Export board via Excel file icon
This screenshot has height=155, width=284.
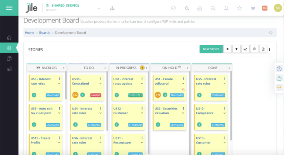coord(263,49)
